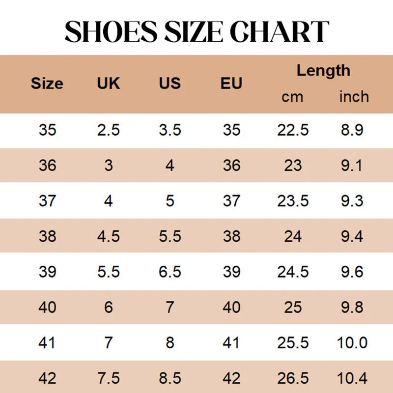Viewport: 393px width, 393px height.
Task: Click US value 6.5
Action: 169,272
